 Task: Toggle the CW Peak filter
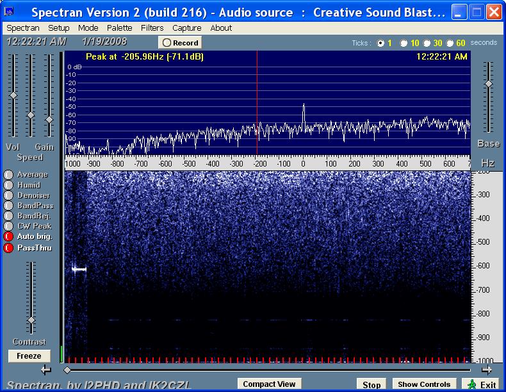[8, 226]
